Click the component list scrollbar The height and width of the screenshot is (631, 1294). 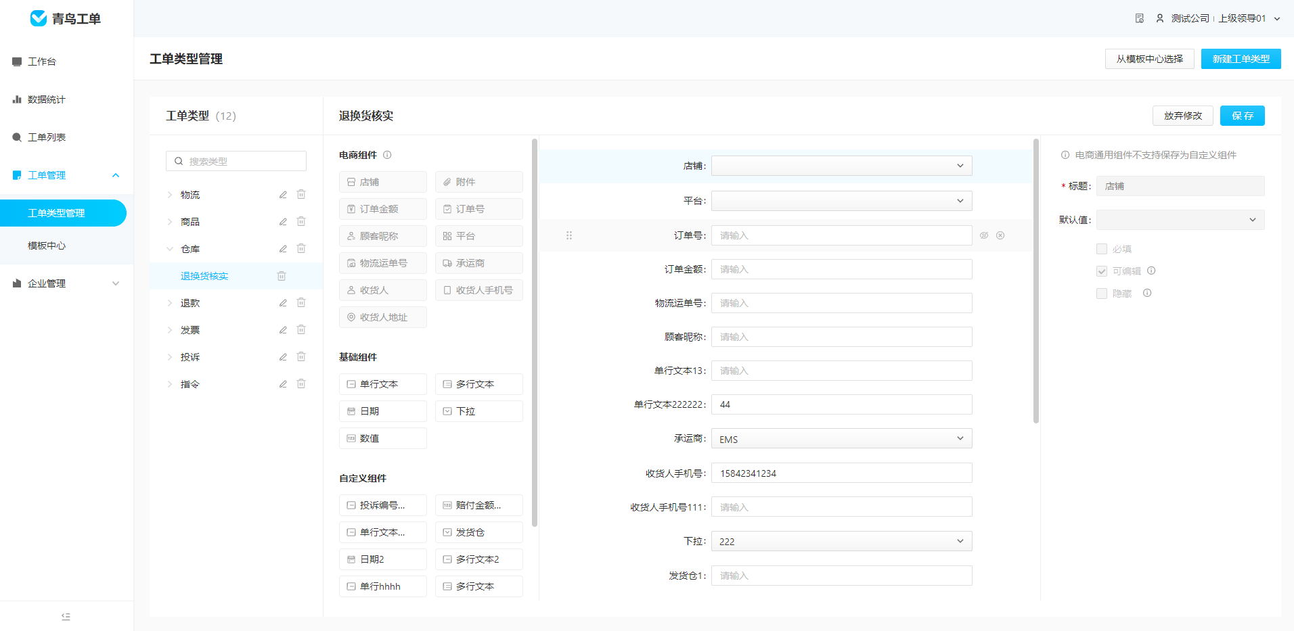point(535,333)
